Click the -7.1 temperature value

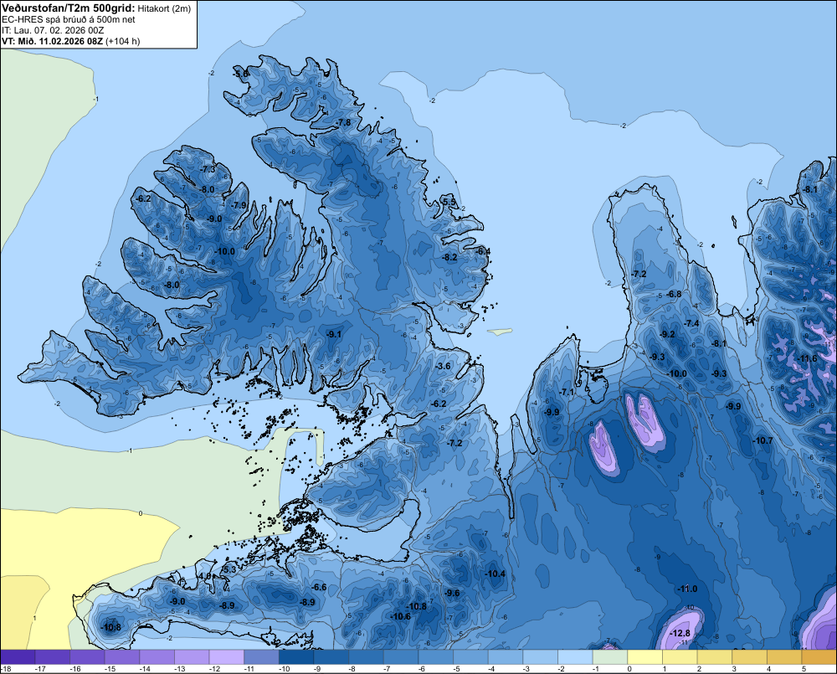coord(567,392)
